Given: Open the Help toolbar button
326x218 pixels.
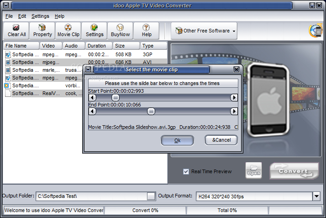Looking at the screenshot, I should pyautogui.click(x=147, y=31).
